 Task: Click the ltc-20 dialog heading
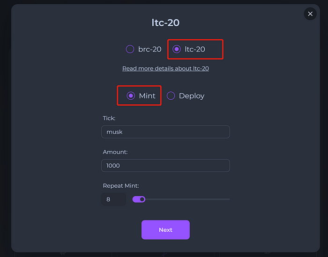[x=165, y=22]
